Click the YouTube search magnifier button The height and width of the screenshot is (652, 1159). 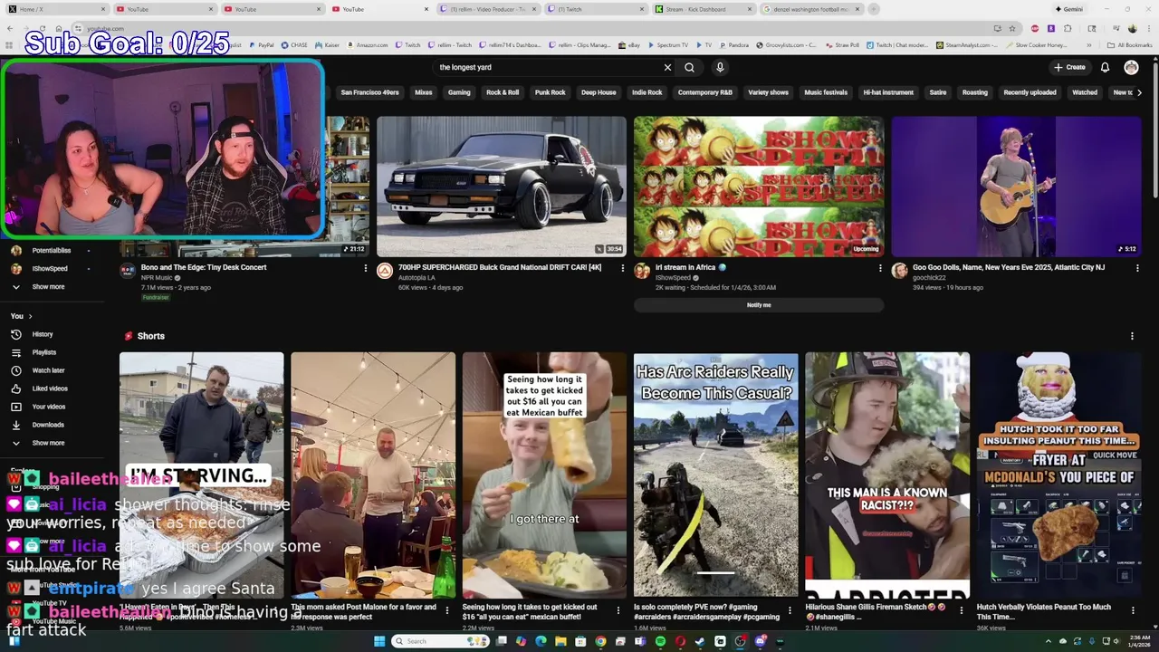(689, 67)
